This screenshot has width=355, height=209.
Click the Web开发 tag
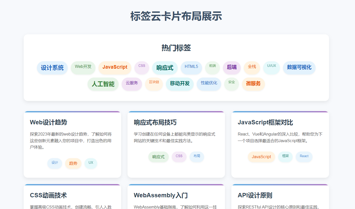(x=83, y=68)
